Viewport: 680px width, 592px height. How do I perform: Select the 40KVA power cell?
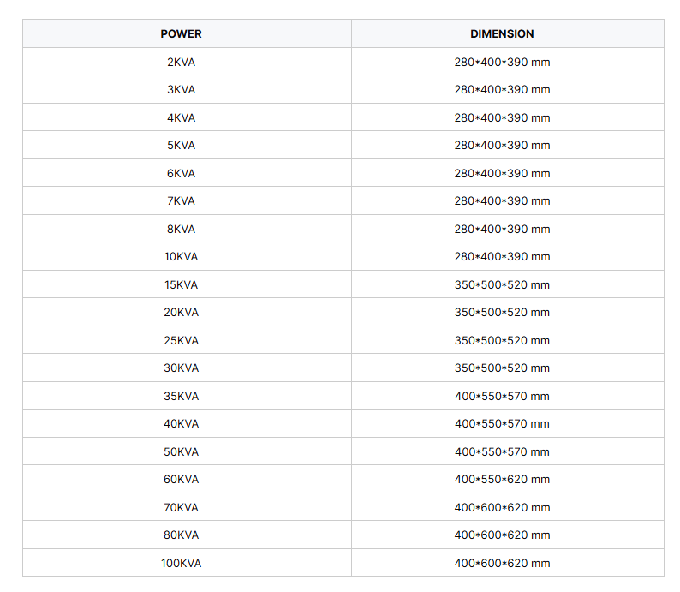(x=181, y=424)
